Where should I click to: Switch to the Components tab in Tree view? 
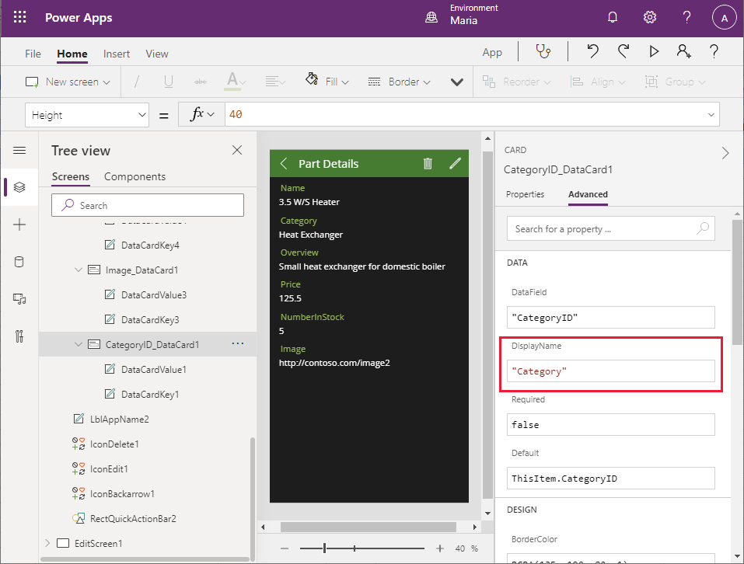click(x=134, y=176)
